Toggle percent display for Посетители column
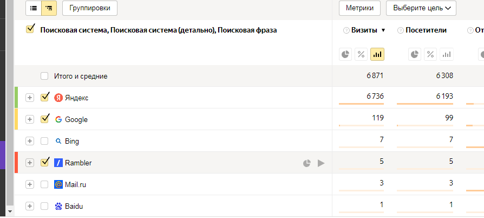The height and width of the screenshot is (218, 484). [x=430, y=54]
